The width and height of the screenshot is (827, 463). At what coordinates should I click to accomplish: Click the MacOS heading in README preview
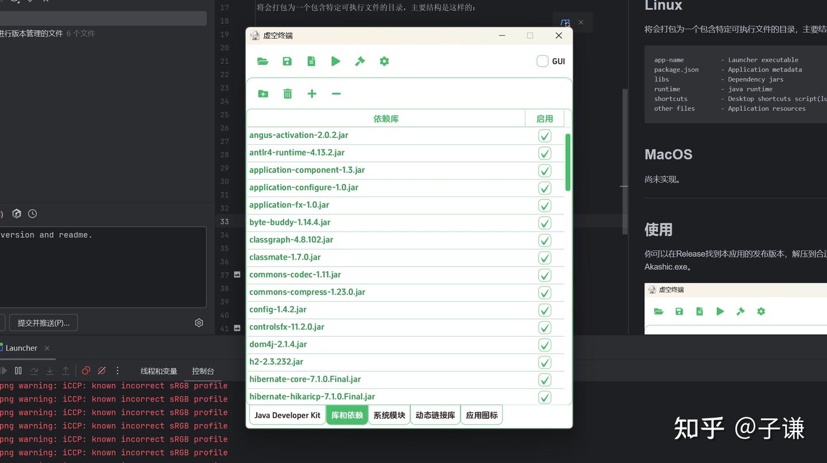[668, 155]
